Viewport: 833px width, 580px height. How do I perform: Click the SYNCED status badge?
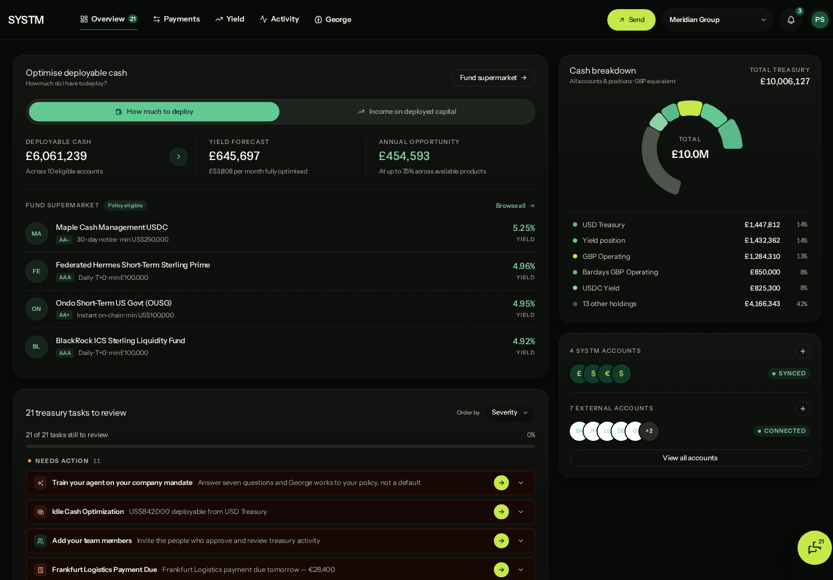coord(789,374)
